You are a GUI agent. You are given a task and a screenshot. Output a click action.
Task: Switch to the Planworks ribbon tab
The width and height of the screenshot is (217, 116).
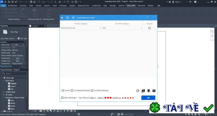tap(141, 6)
